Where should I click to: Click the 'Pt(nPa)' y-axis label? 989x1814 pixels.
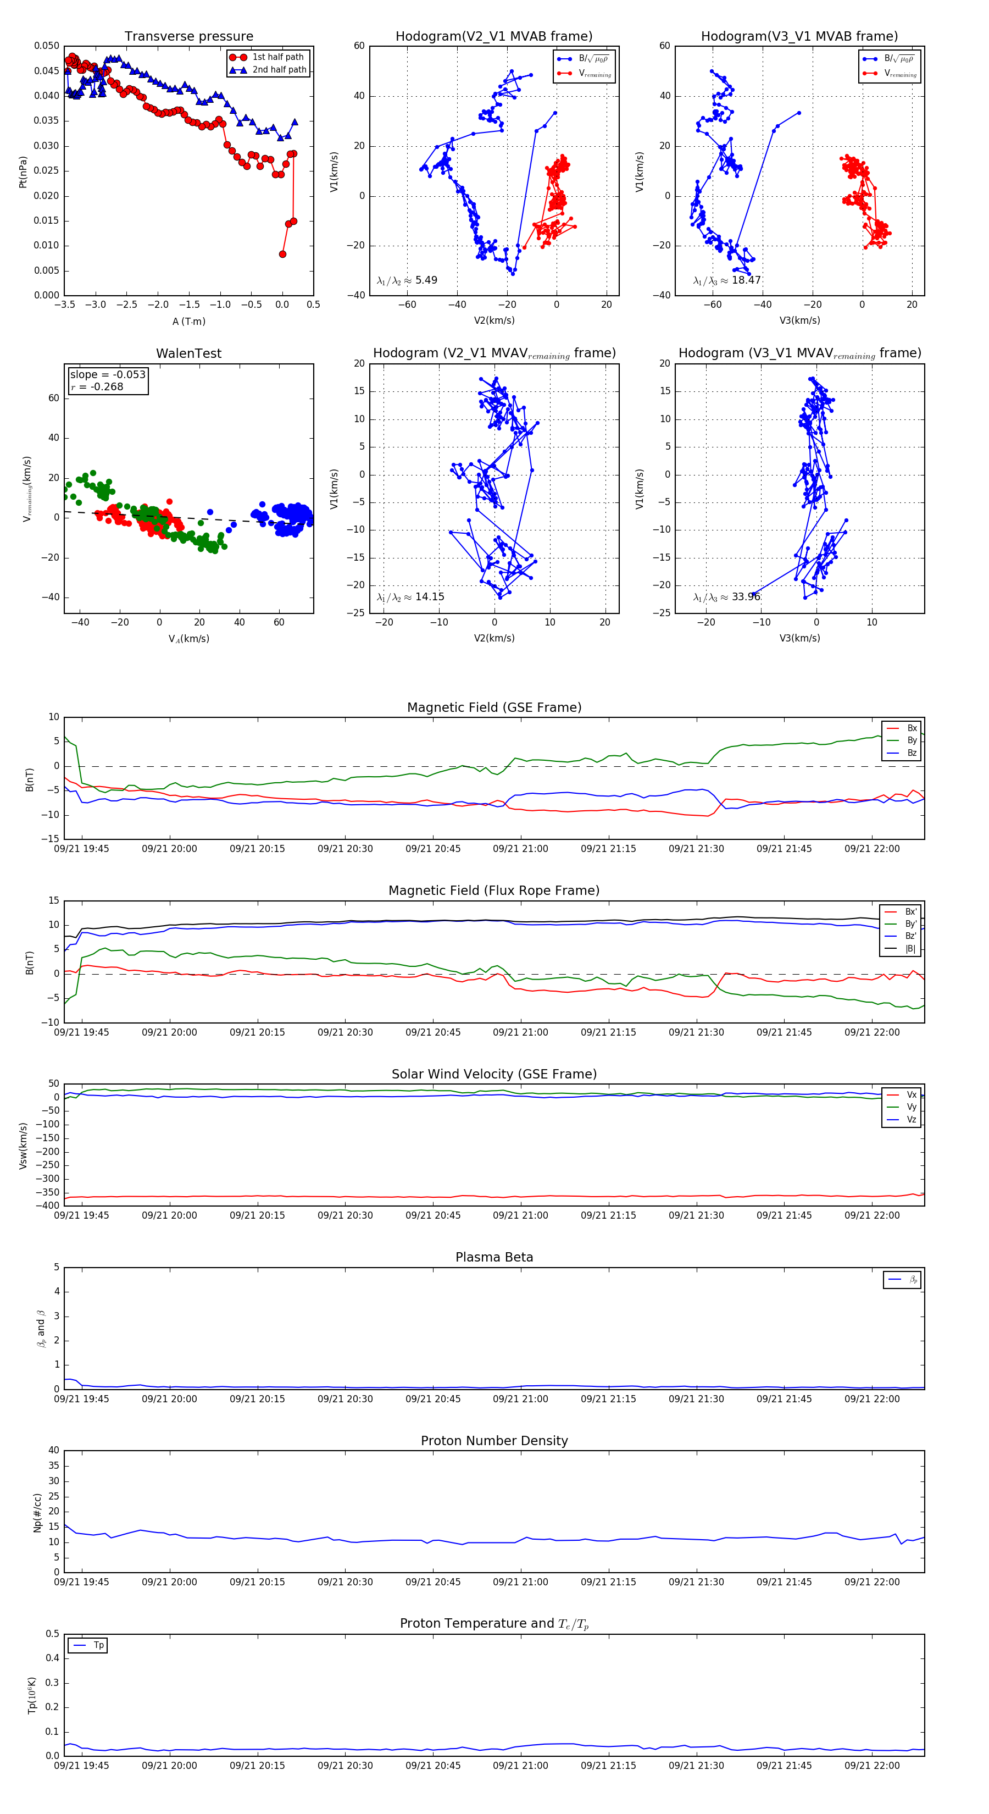[x=23, y=172]
